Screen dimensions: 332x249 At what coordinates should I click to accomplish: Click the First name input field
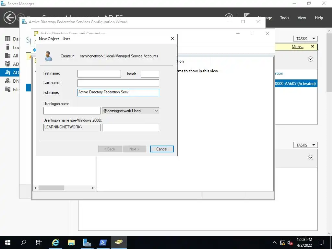[99, 74]
